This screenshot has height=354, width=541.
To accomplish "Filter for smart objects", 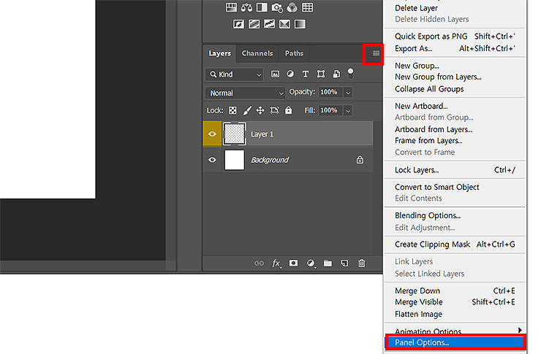I will 336,74.
